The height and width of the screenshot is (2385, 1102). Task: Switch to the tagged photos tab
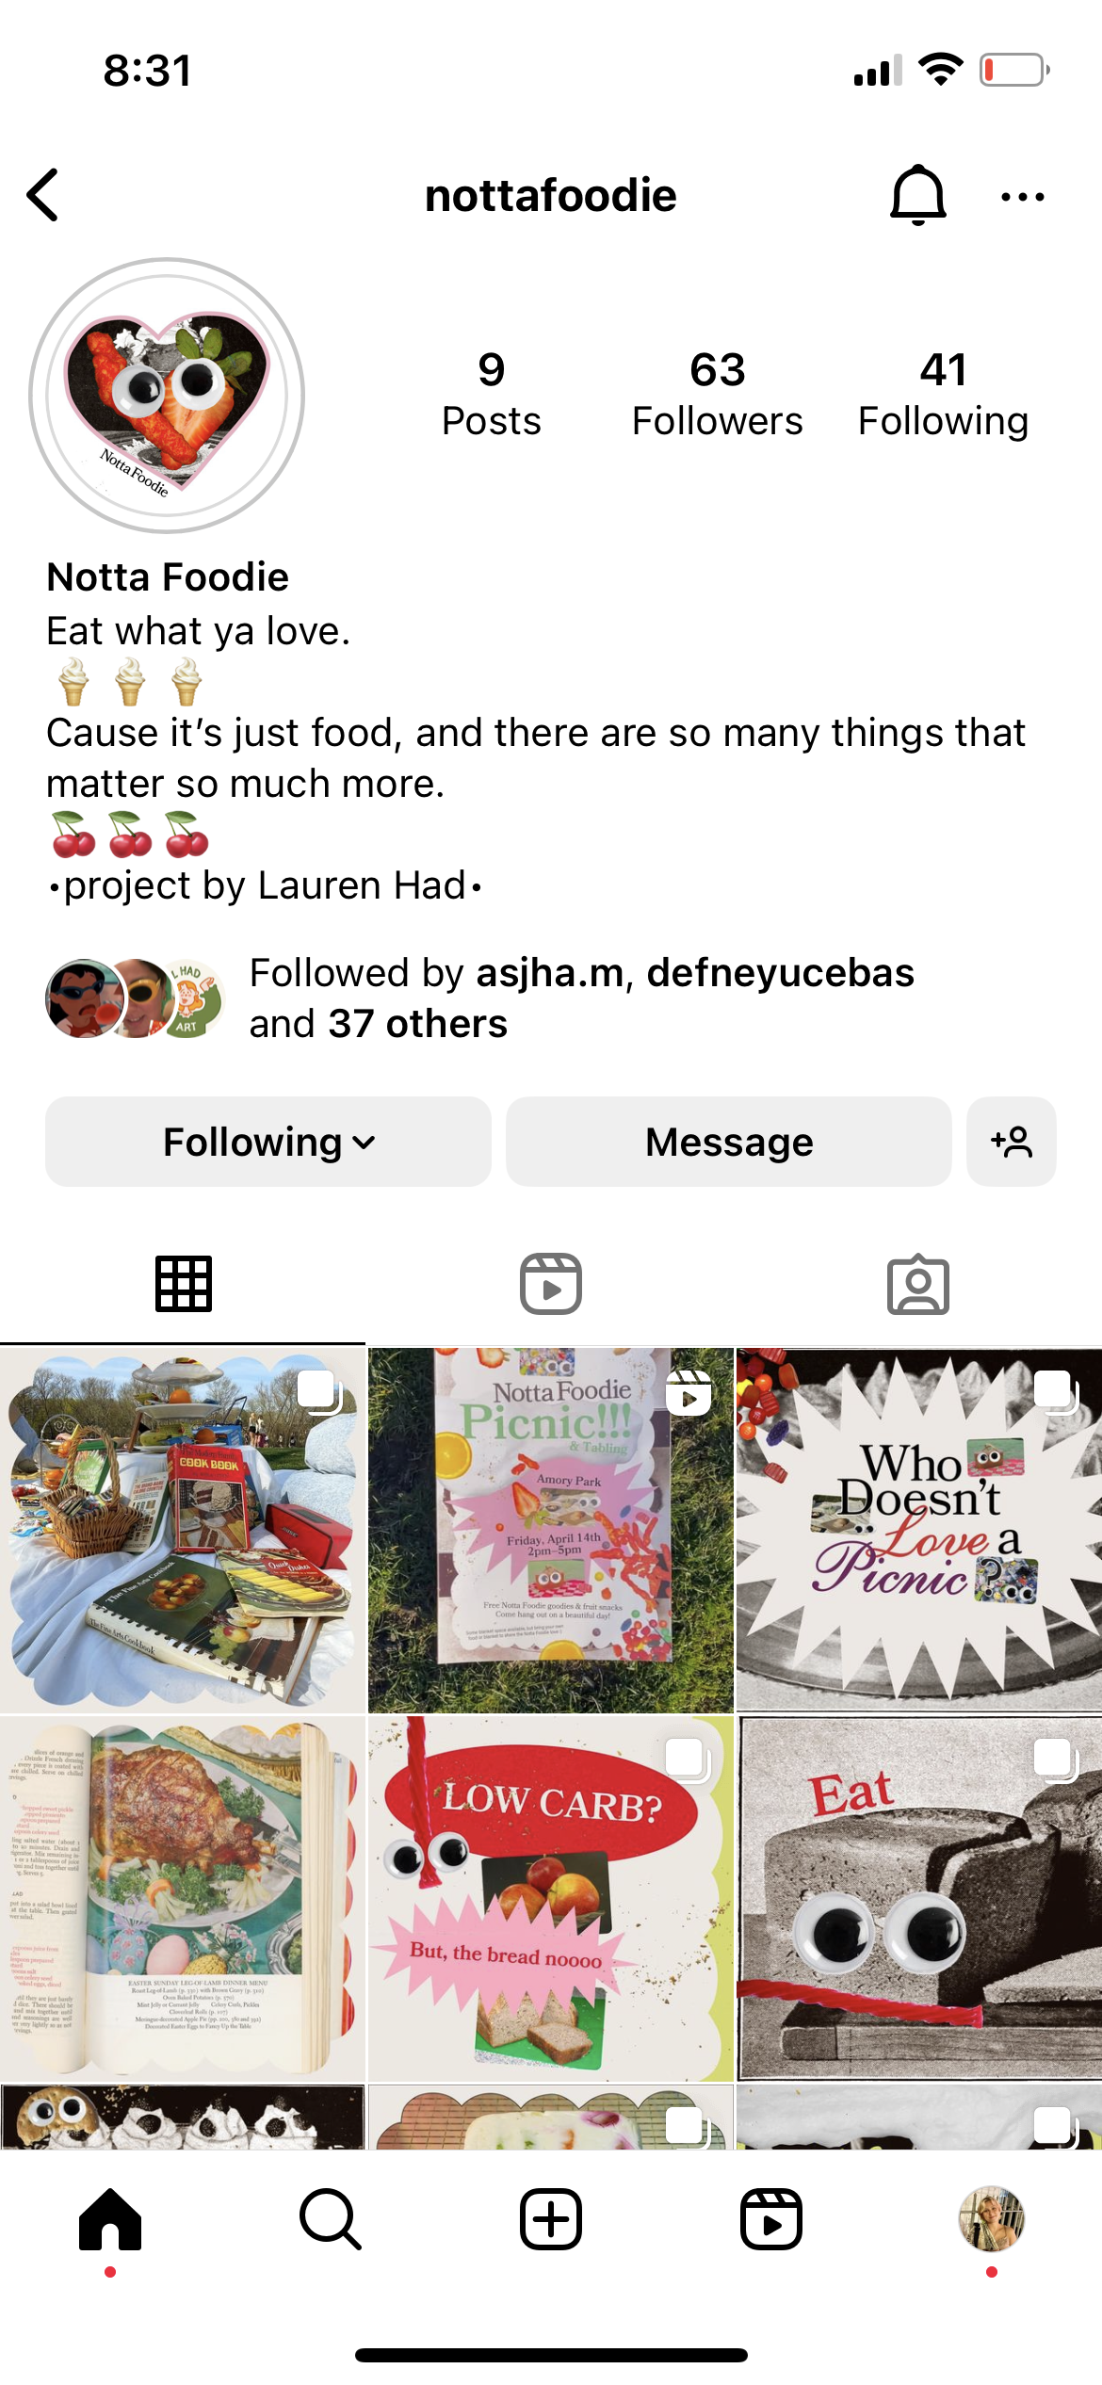click(918, 1284)
